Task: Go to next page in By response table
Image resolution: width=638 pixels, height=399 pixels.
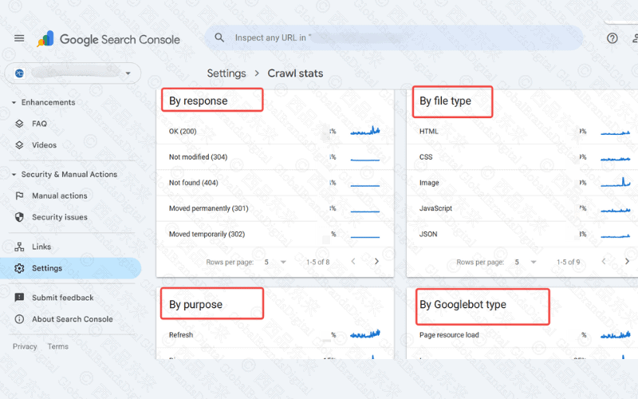Action: 376,261
